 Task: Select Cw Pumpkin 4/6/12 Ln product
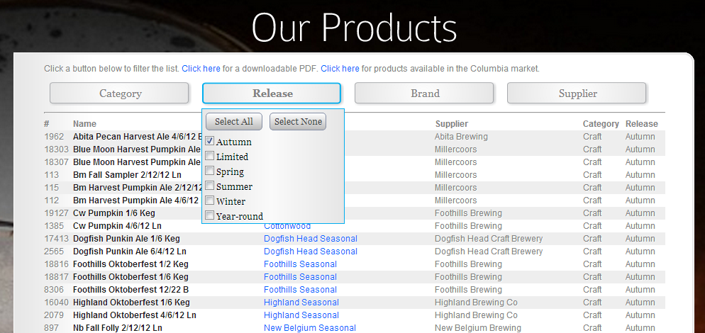pos(117,225)
